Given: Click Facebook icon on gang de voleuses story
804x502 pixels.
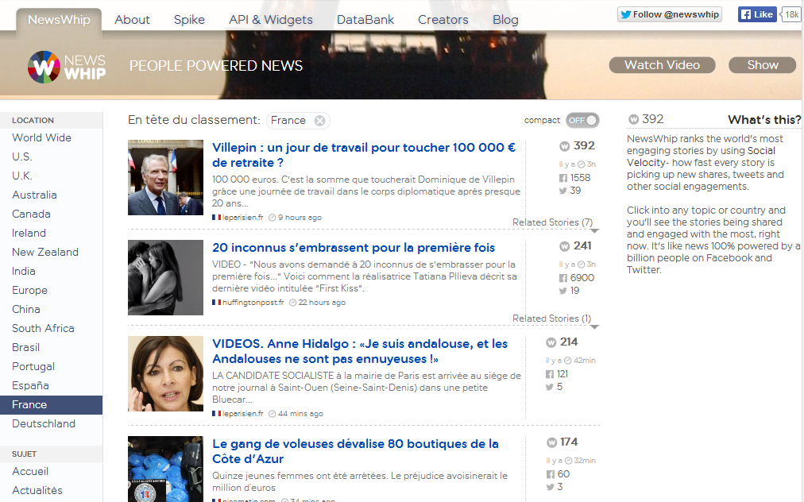Looking at the screenshot, I should coord(551,474).
